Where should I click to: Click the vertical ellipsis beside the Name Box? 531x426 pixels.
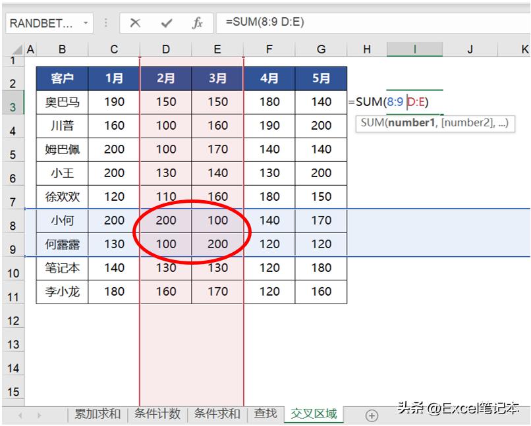click(x=105, y=22)
